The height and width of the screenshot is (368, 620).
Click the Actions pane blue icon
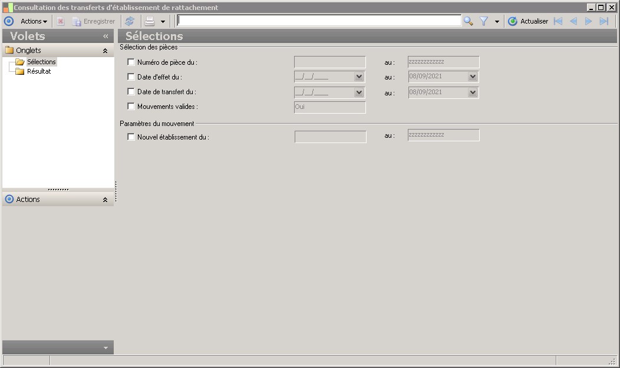[9, 199]
